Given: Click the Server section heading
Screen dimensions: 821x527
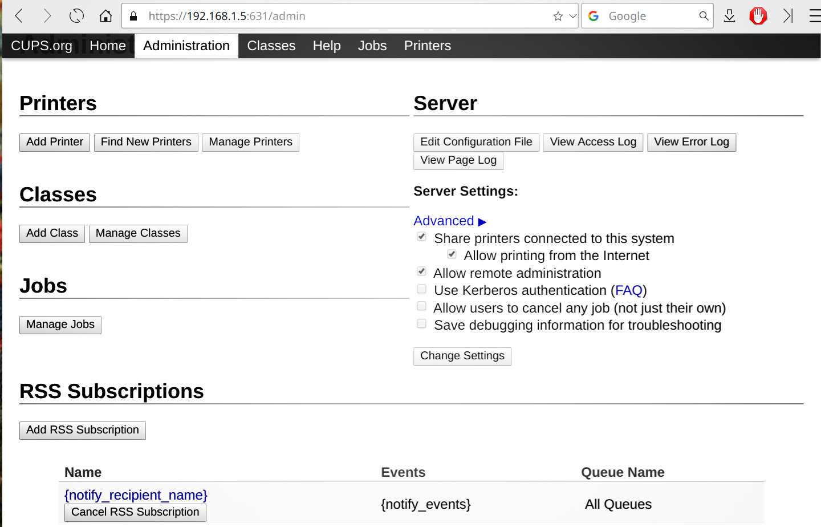Looking at the screenshot, I should point(445,103).
